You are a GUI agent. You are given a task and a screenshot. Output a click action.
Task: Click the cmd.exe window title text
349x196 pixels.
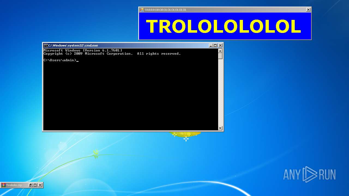pos(73,45)
